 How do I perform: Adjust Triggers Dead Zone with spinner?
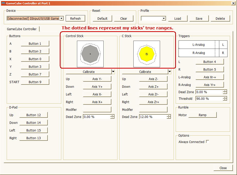click(225, 92)
